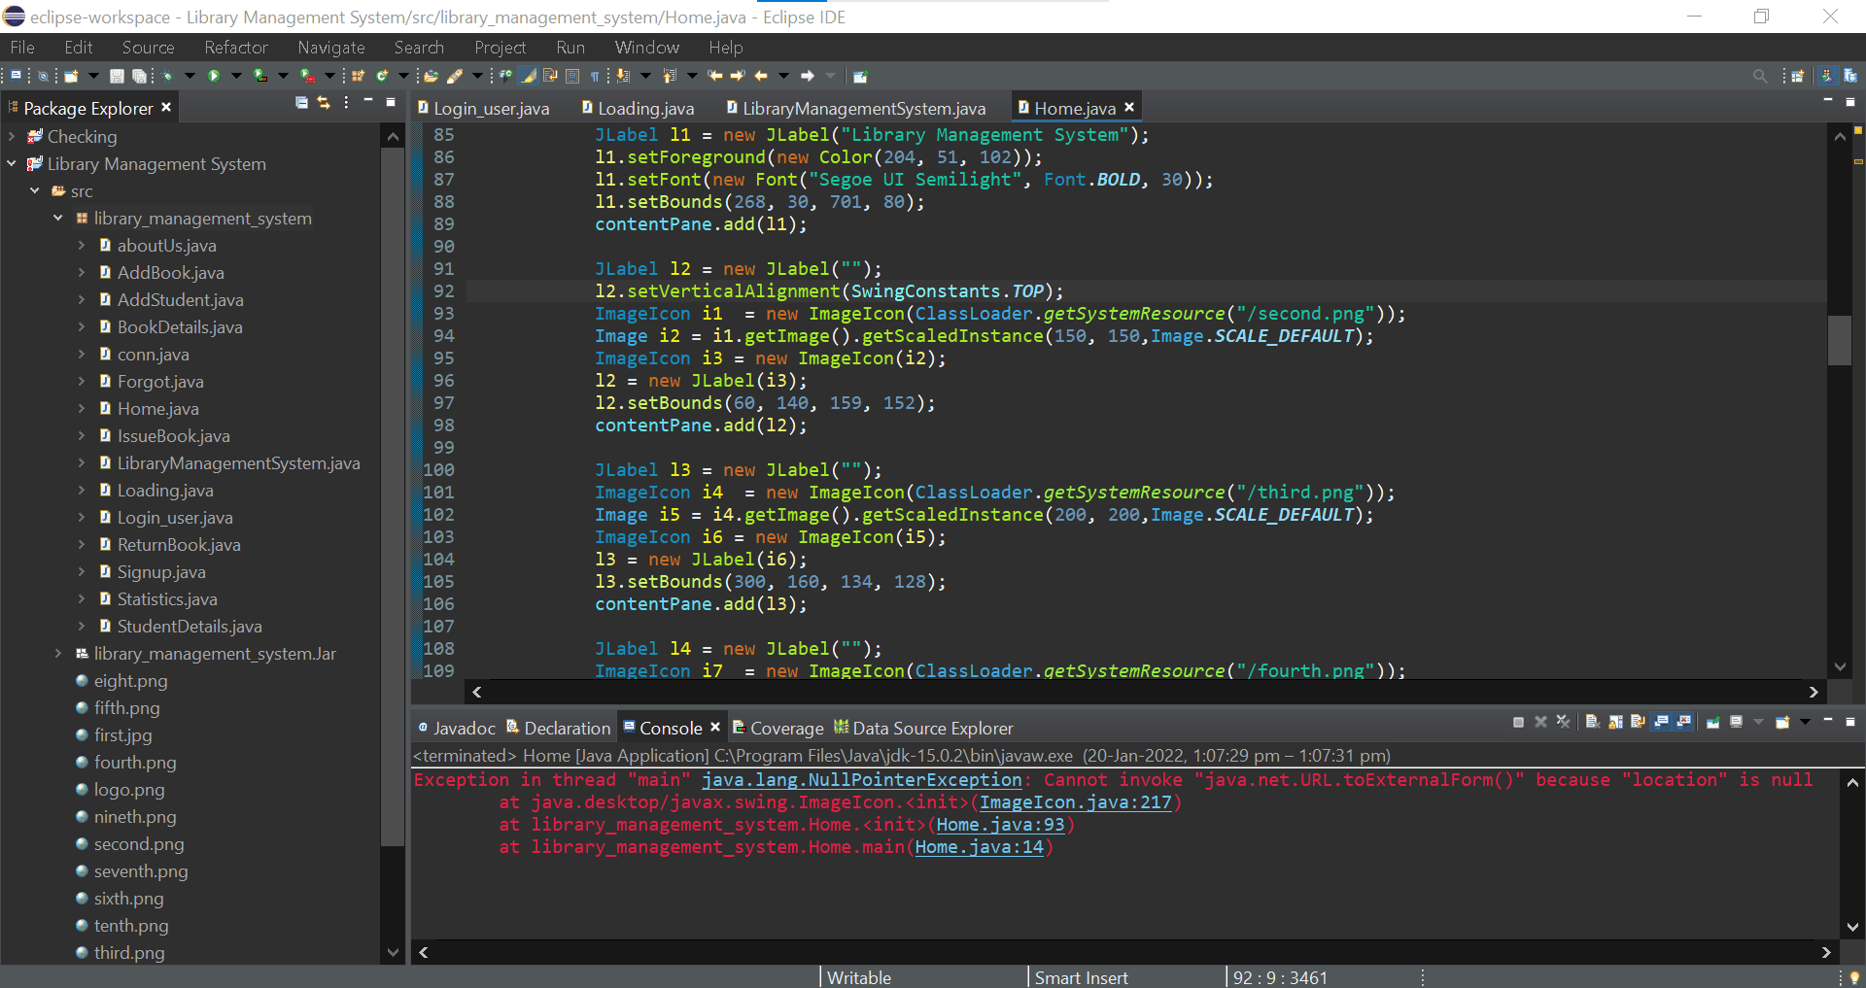Toggle Scroll Lock on the Console
Viewport: 1866px width, 988px height.
[x=1613, y=722]
